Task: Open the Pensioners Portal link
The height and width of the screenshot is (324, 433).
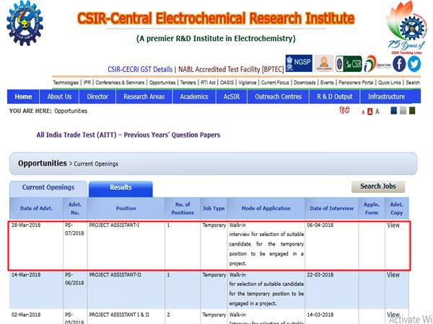Action: click(356, 83)
